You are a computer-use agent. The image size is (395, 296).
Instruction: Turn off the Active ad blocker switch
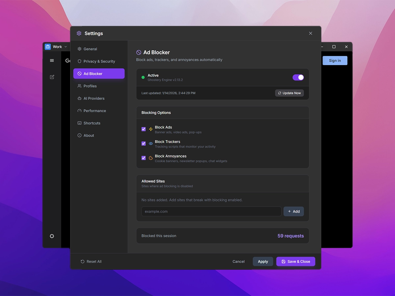coord(298,77)
